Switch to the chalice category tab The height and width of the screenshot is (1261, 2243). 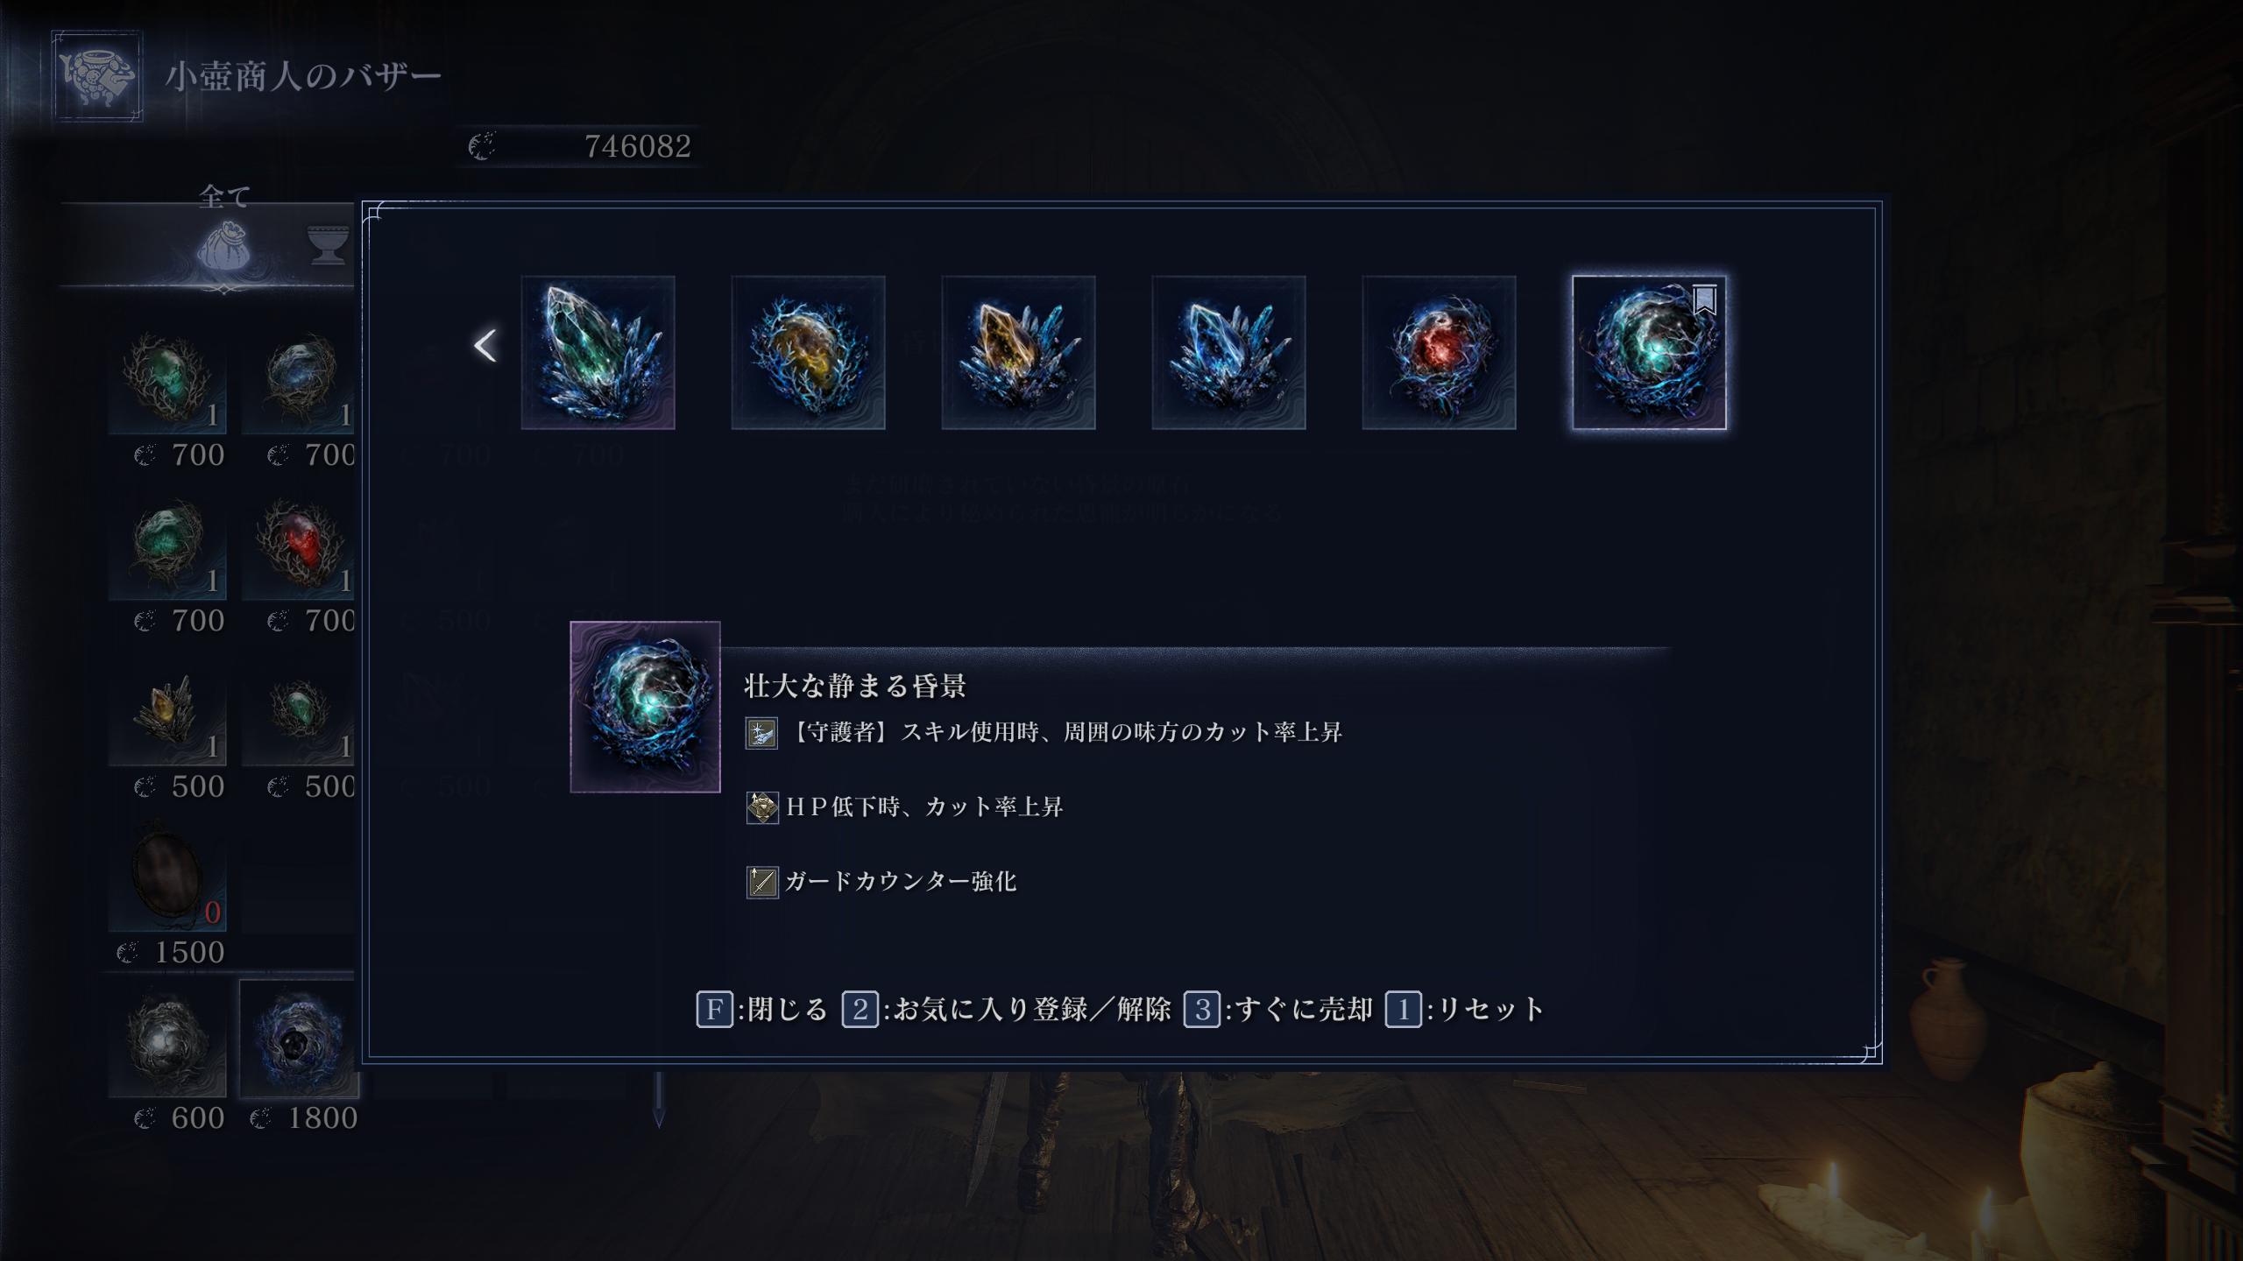pyautogui.click(x=329, y=245)
